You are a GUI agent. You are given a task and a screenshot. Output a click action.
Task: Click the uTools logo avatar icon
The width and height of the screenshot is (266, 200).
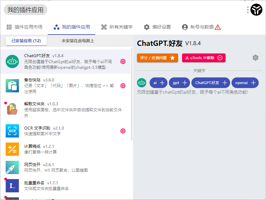pos(256,10)
